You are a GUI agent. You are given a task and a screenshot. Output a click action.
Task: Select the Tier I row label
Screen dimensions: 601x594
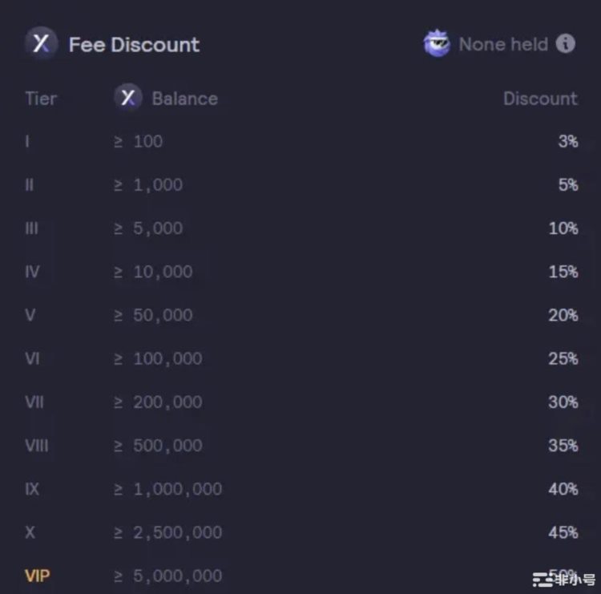pyautogui.click(x=28, y=142)
